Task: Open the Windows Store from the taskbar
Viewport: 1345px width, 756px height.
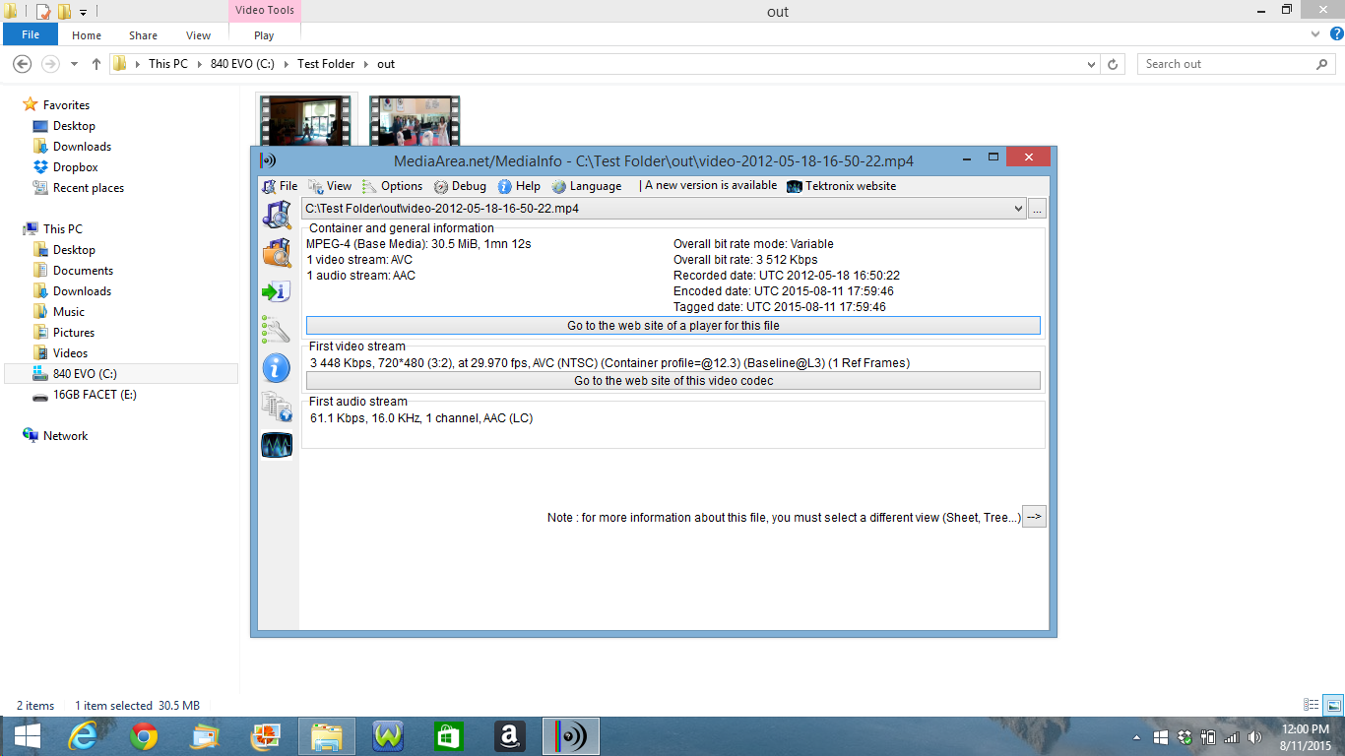Action: coord(449,736)
